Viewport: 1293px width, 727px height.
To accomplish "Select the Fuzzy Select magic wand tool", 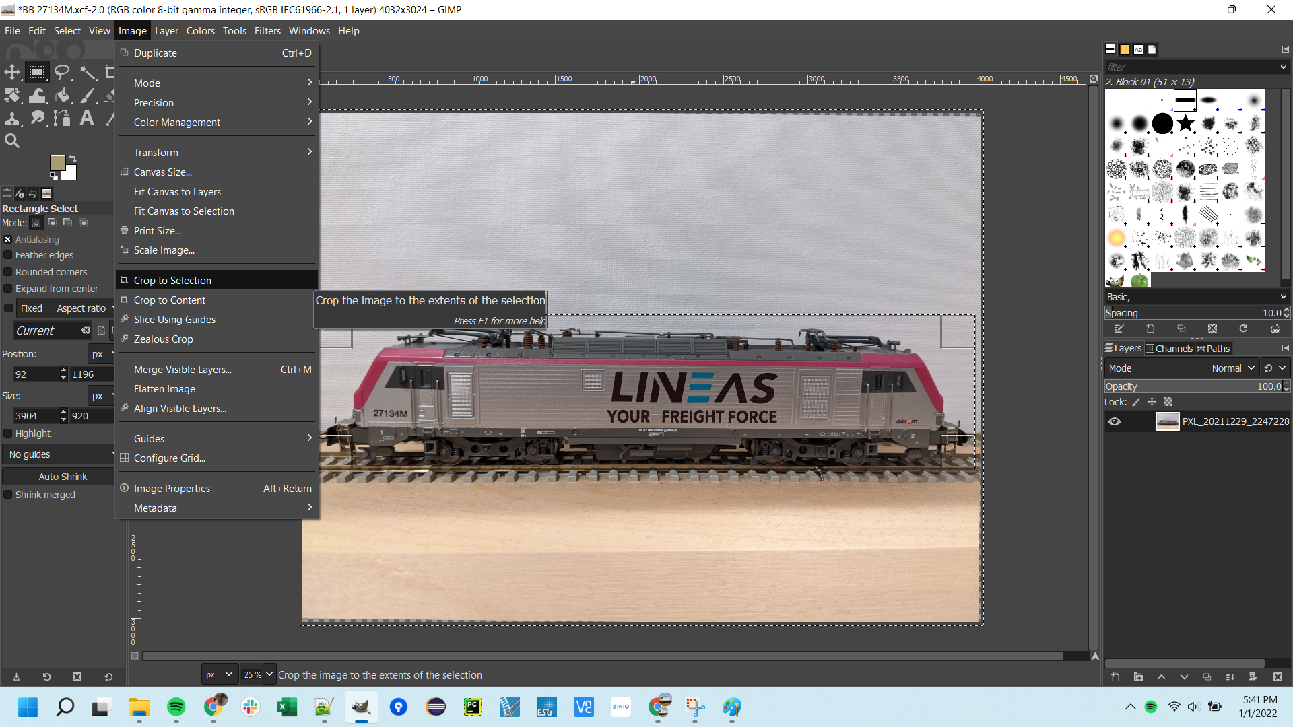I will [x=88, y=72].
